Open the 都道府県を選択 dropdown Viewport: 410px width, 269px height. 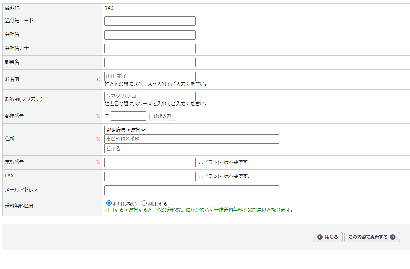126,130
